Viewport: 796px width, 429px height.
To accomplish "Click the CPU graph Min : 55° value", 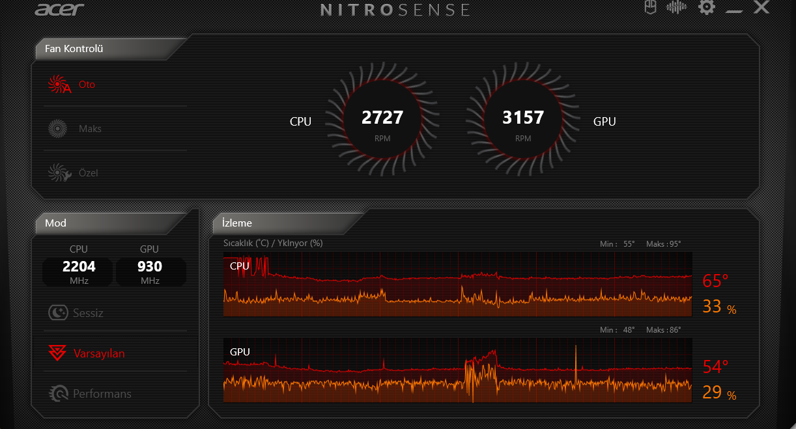I will pos(618,244).
